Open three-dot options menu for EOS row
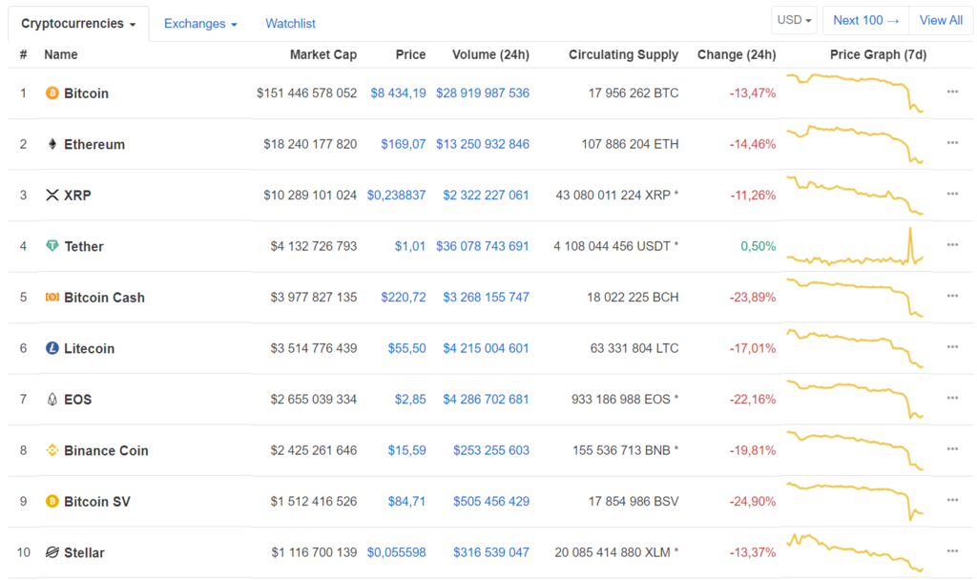Viewport: 977px width, 580px height. [x=951, y=398]
